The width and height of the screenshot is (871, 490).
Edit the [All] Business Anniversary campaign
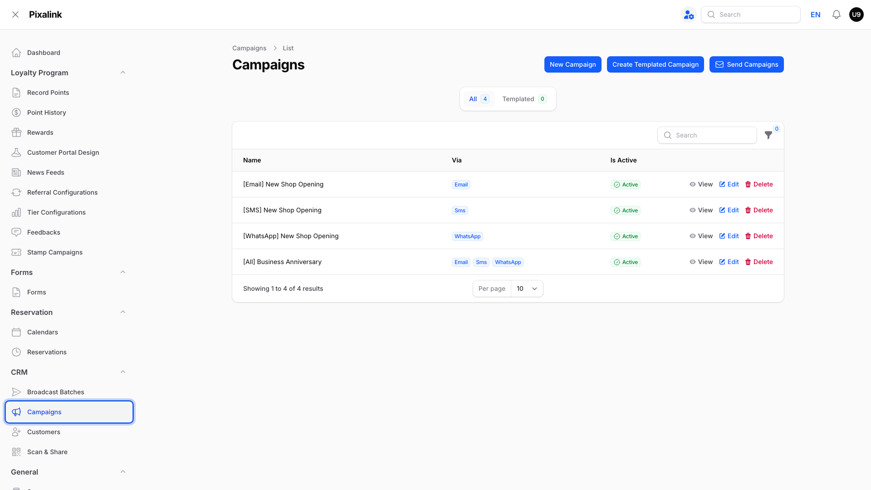pyautogui.click(x=729, y=262)
